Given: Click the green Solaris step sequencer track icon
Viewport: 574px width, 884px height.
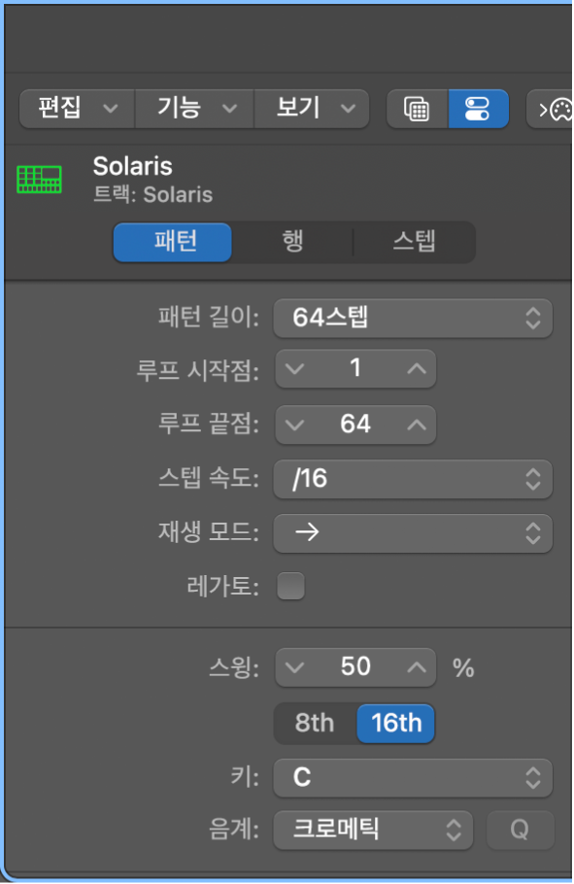Looking at the screenshot, I should 39,180.
